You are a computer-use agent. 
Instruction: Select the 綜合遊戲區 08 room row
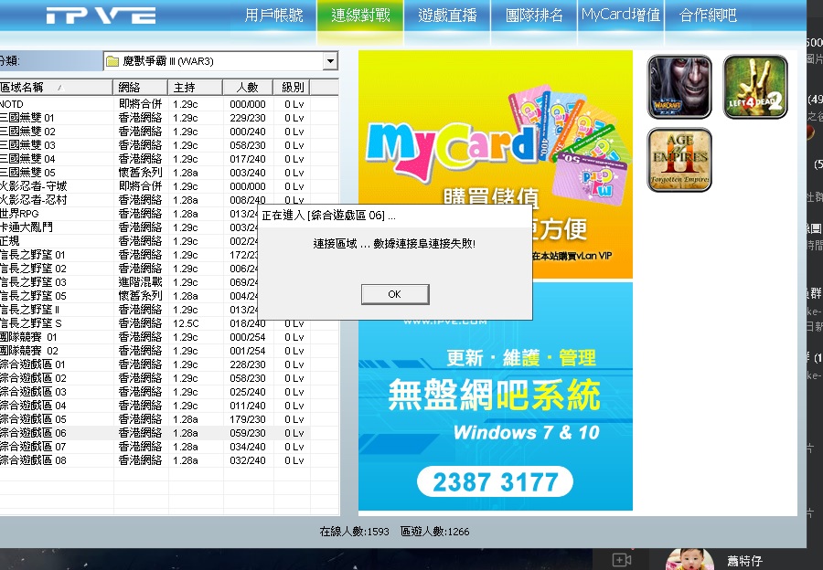[55, 460]
